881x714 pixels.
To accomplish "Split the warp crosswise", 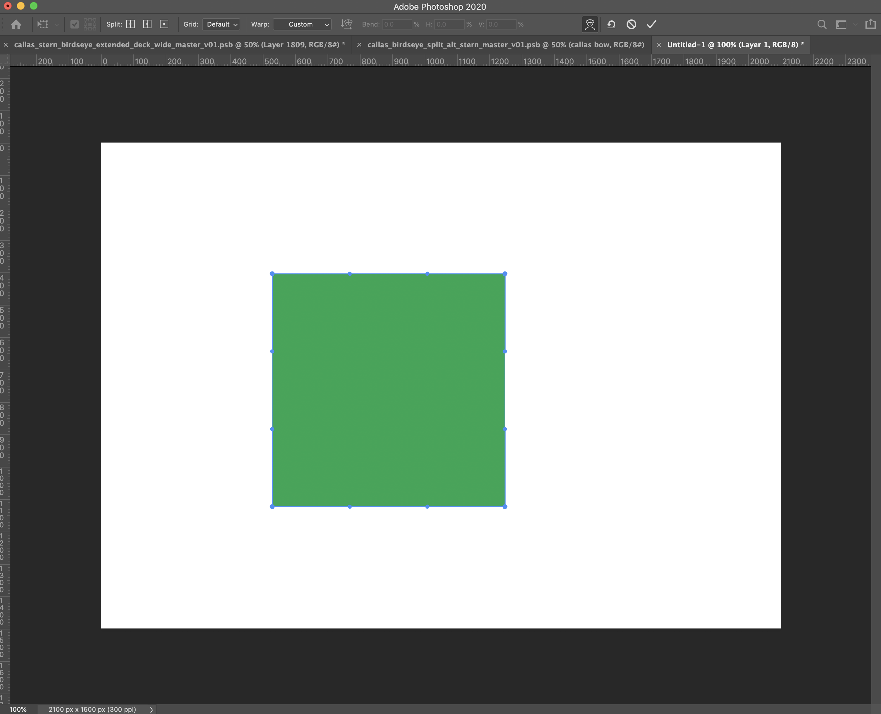I will (130, 24).
